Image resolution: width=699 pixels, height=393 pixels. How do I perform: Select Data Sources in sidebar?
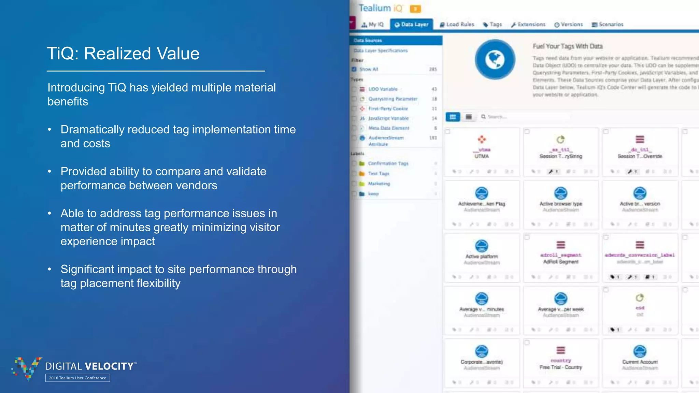tap(368, 41)
